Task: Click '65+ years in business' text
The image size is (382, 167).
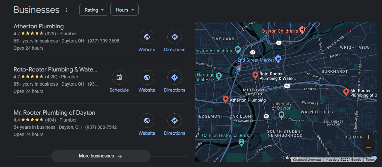Action: pyautogui.click(x=36, y=41)
